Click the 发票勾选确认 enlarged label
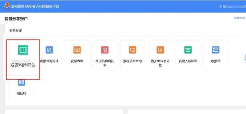The height and width of the screenshot is (114, 246). pos(23,65)
